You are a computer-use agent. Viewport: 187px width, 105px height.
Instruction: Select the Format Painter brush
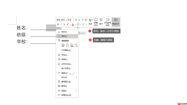pos(86,20)
